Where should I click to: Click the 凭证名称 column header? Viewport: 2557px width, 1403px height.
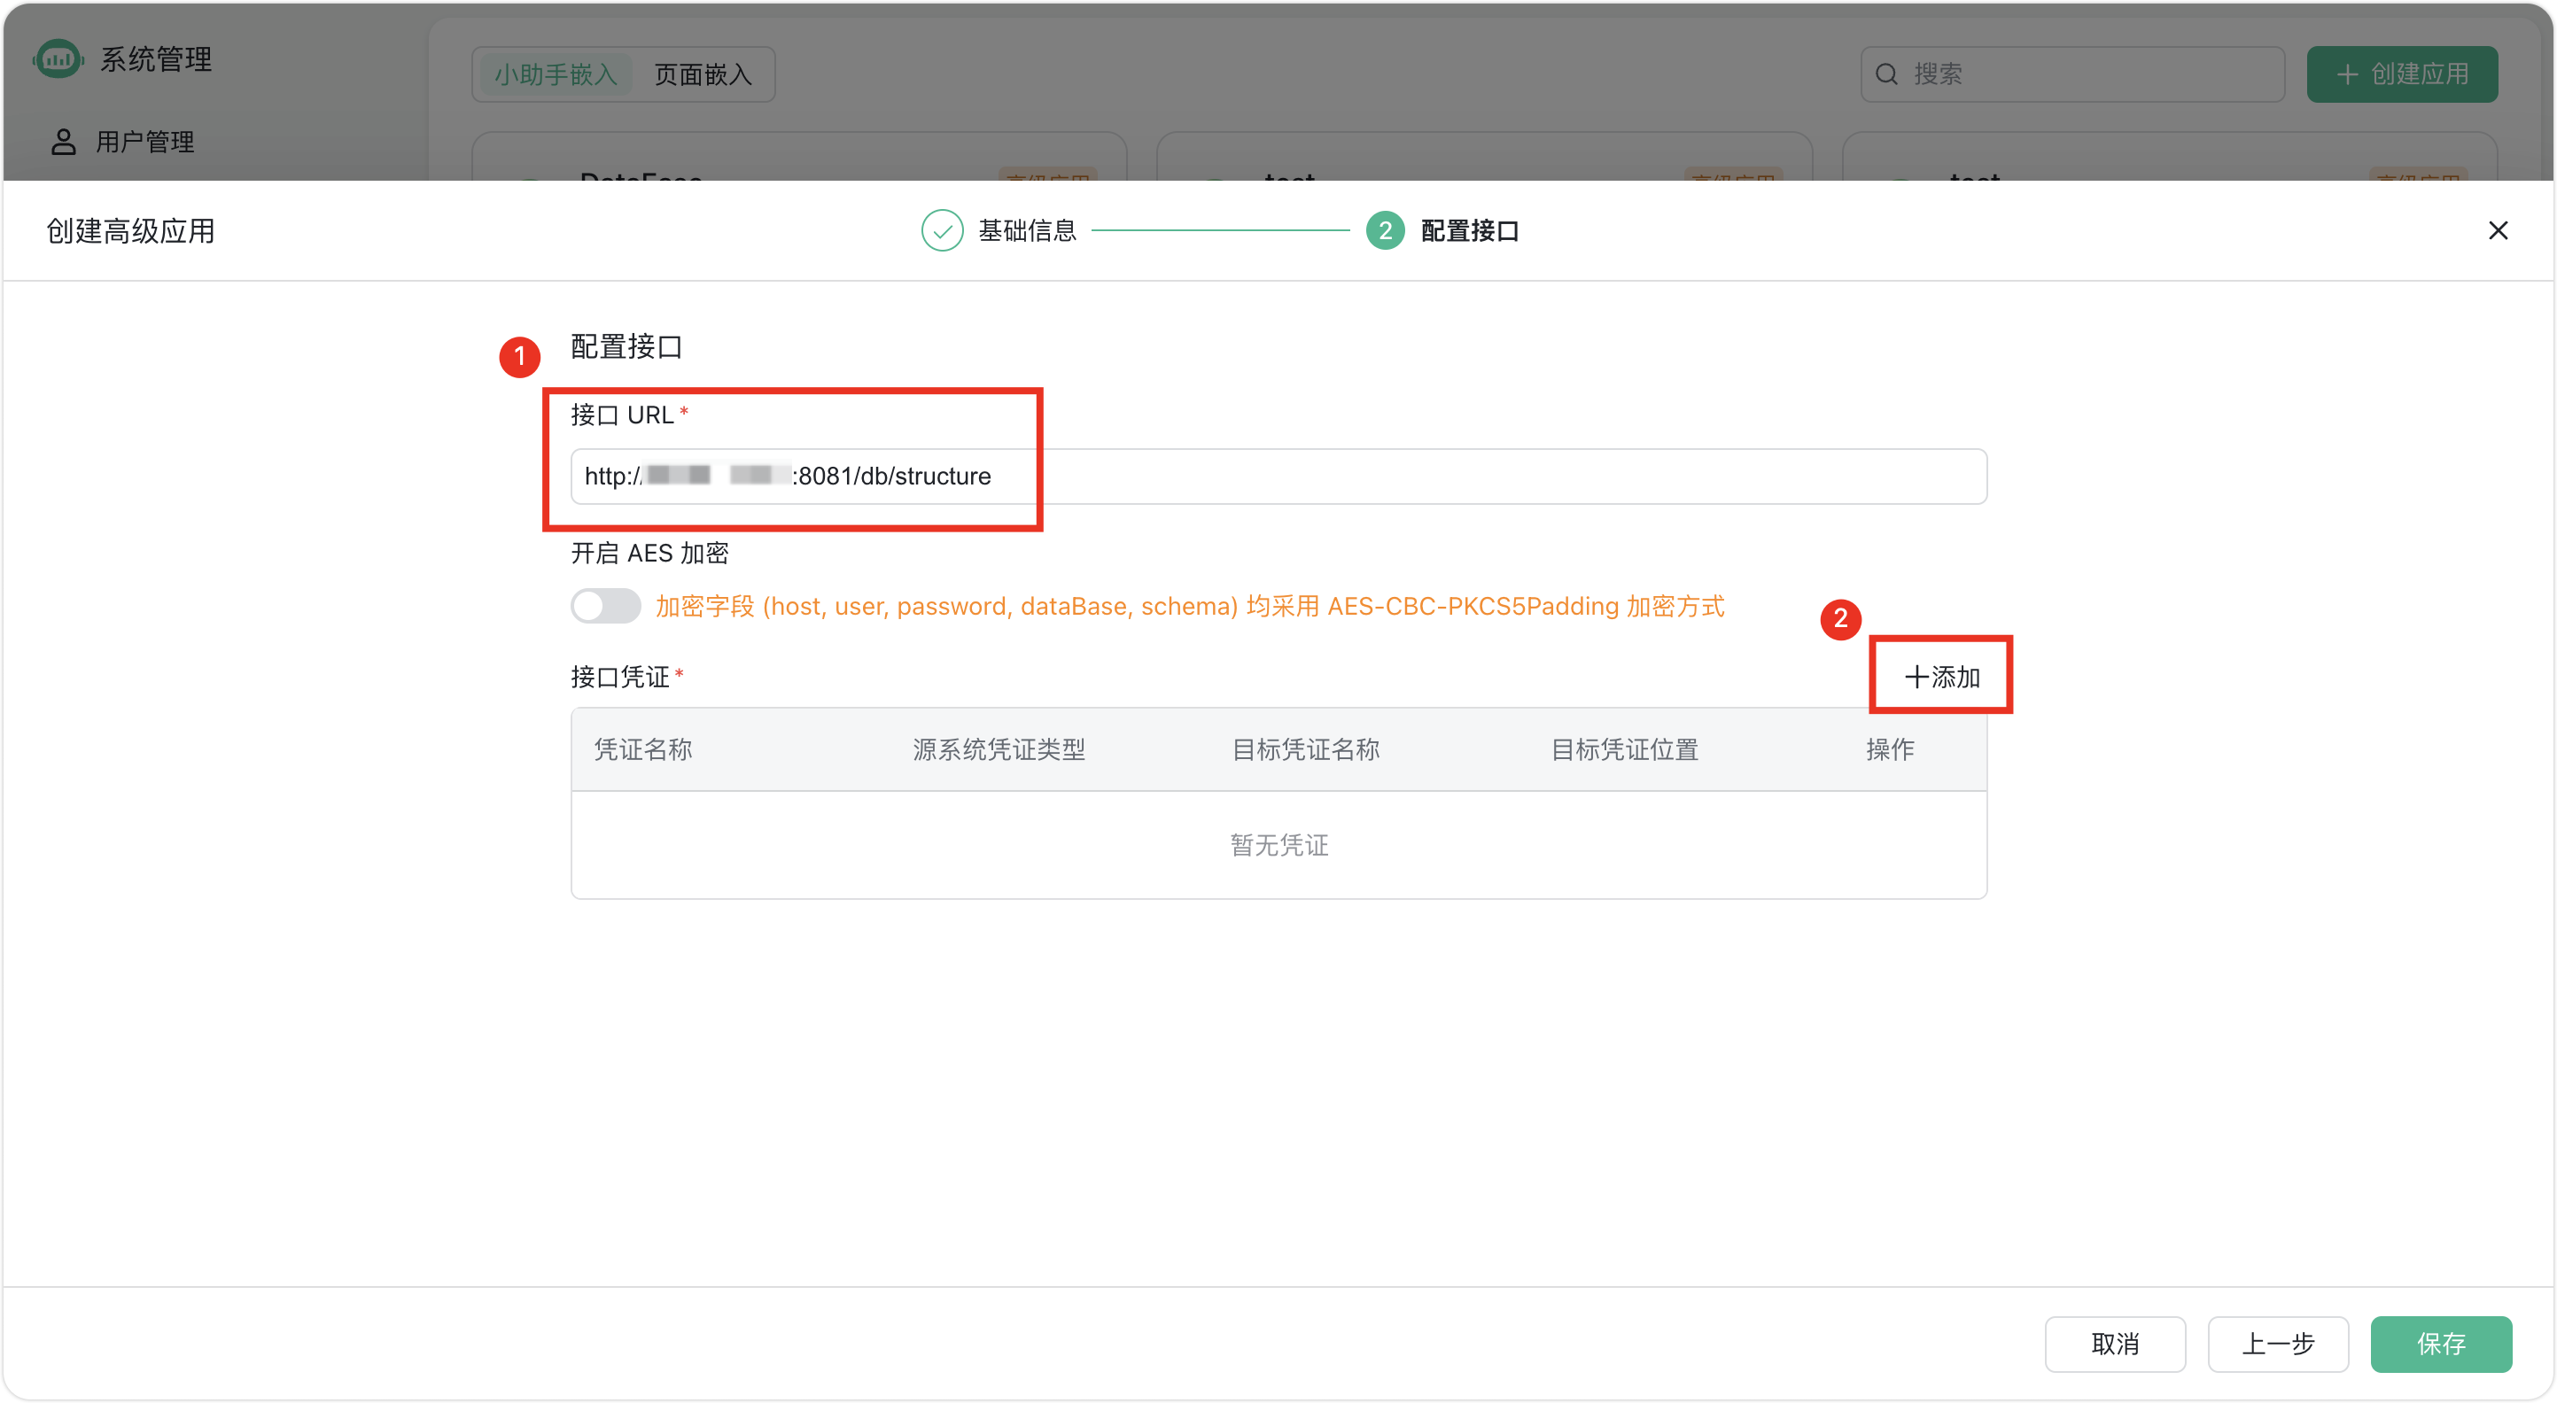point(643,749)
